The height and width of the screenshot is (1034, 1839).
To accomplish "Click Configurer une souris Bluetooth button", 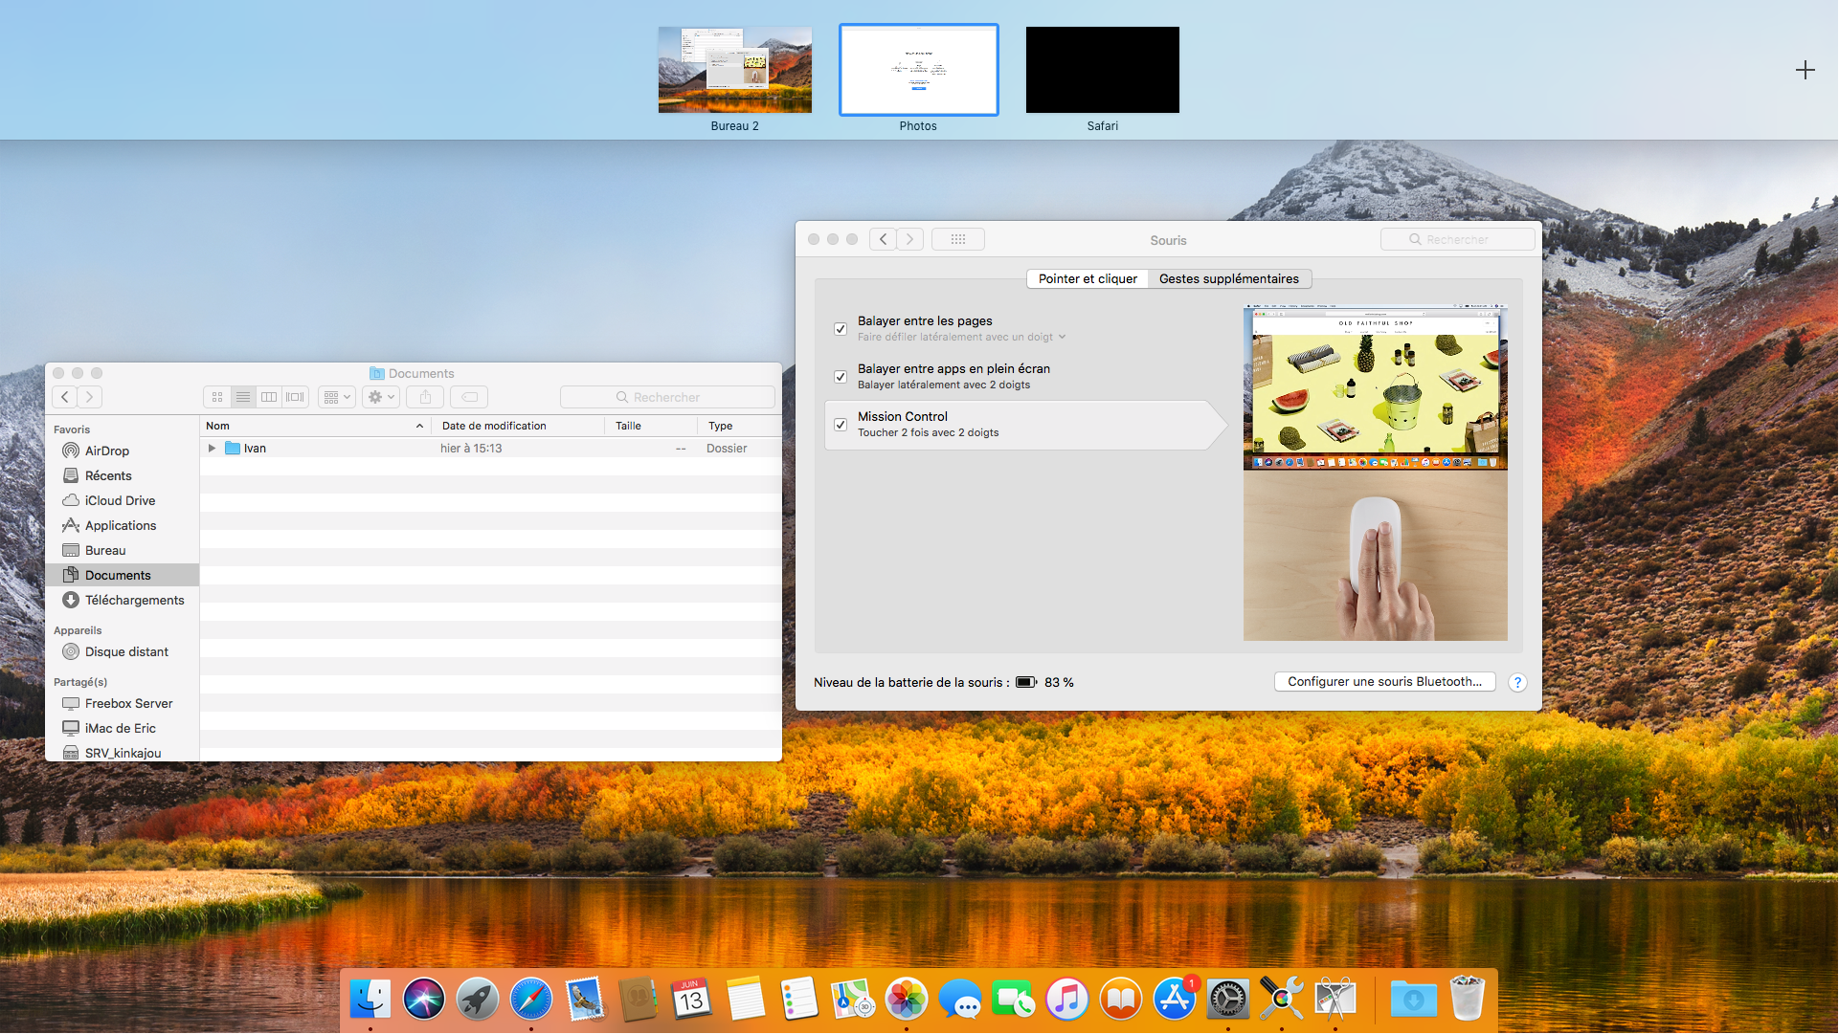I will click(x=1384, y=681).
